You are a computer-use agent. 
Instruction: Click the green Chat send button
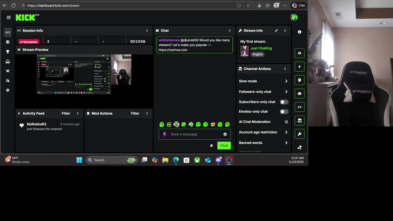tap(224, 145)
